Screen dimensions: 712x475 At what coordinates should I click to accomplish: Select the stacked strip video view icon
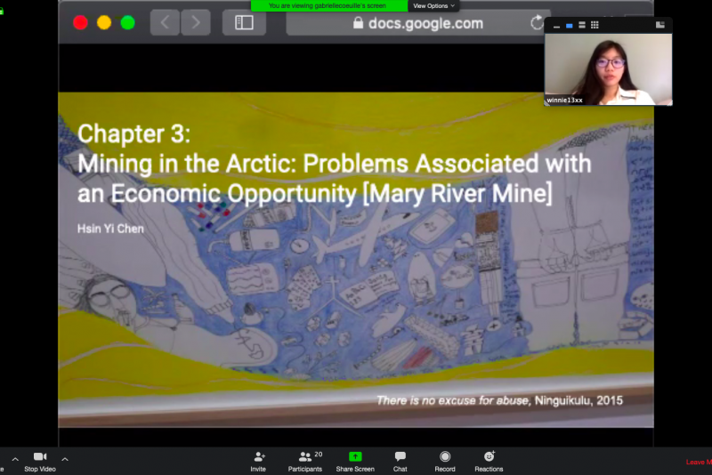pos(582,25)
